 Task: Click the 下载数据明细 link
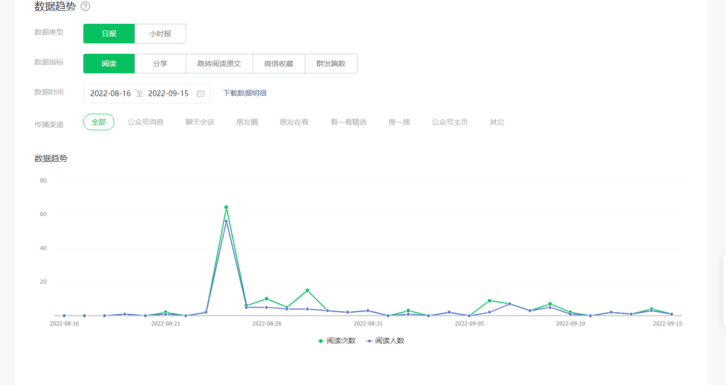(x=245, y=93)
